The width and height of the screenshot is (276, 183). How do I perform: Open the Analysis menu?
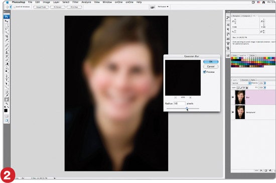point(86,2)
